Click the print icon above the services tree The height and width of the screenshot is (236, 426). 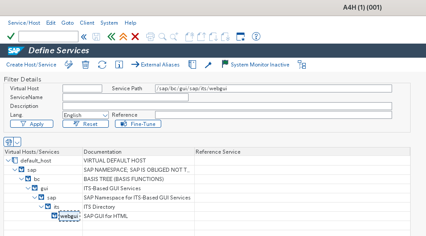click(x=9, y=142)
